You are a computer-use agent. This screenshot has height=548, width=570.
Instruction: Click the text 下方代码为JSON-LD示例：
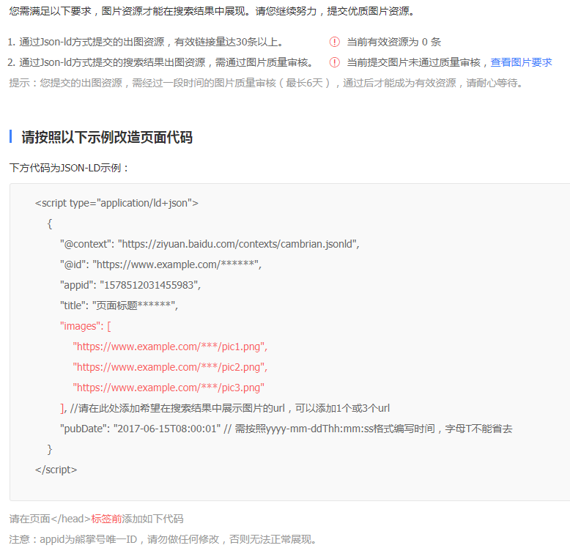tap(69, 168)
